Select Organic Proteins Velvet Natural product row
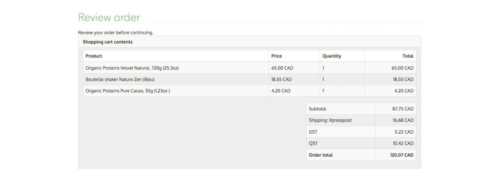 pyautogui.click(x=132, y=68)
